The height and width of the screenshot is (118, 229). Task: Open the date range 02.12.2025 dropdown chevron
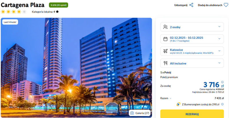click(x=219, y=39)
